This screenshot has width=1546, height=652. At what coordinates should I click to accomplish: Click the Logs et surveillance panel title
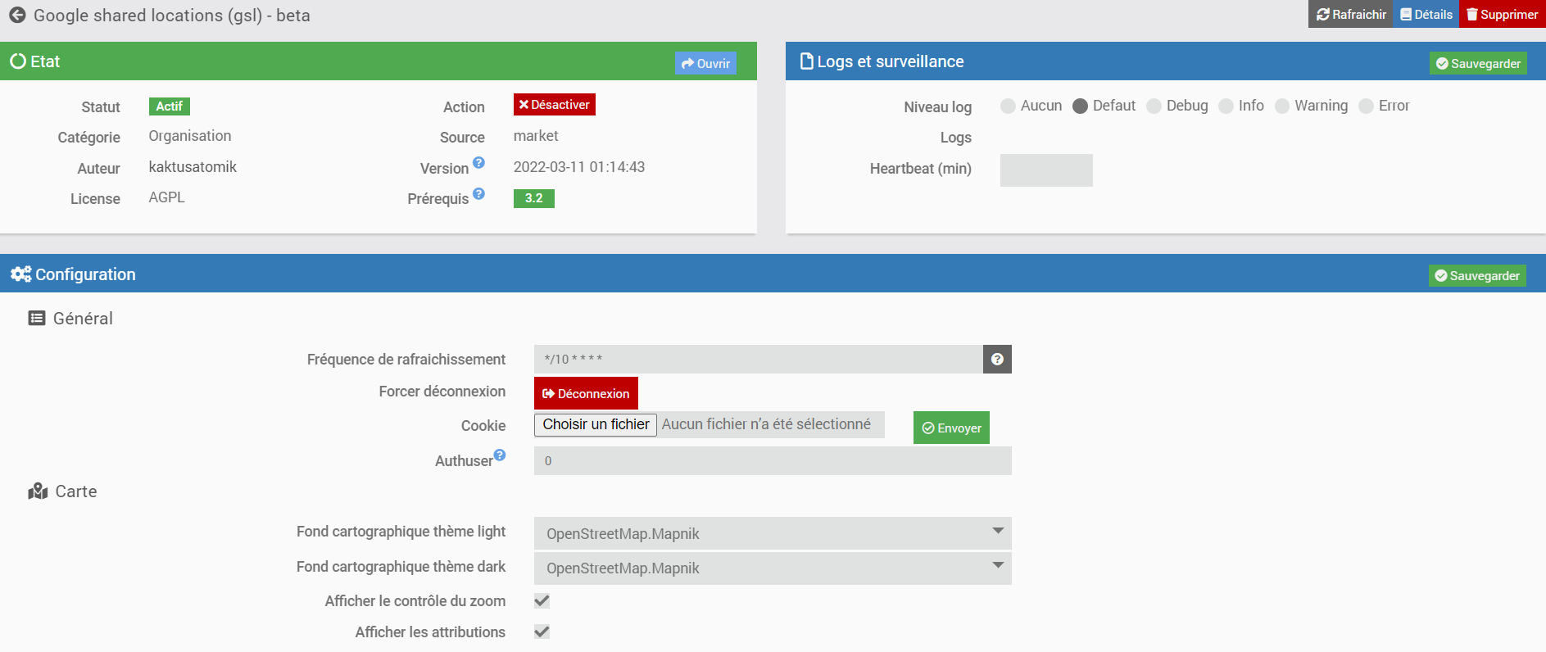point(891,61)
